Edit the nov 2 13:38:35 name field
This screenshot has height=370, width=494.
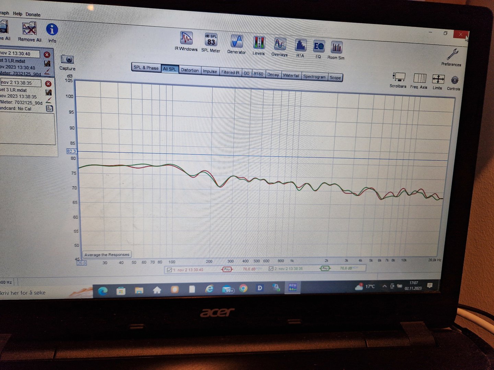[x=21, y=83]
